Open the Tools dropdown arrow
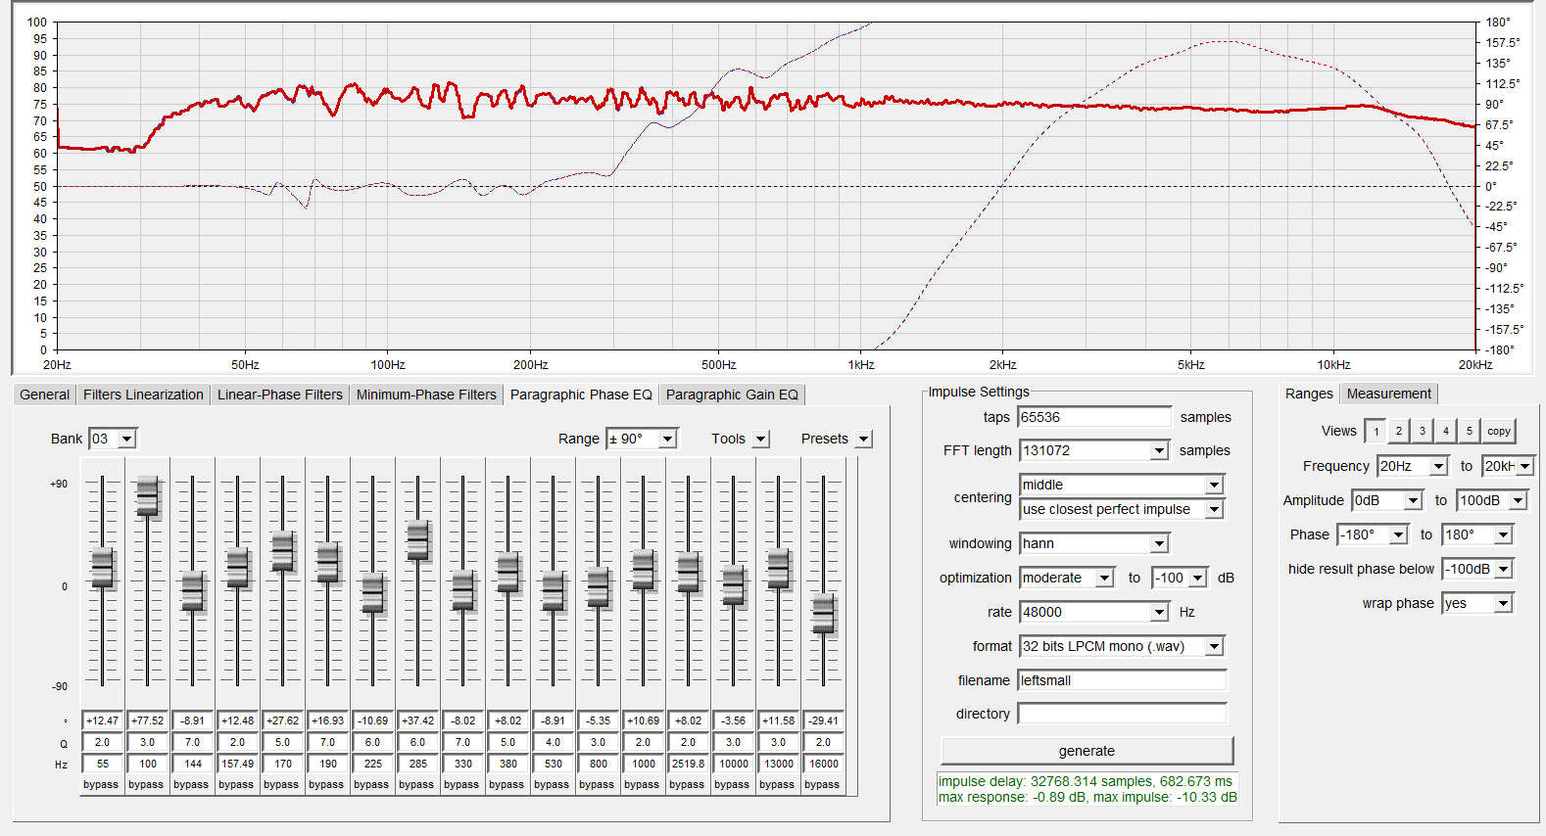 click(x=761, y=440)
